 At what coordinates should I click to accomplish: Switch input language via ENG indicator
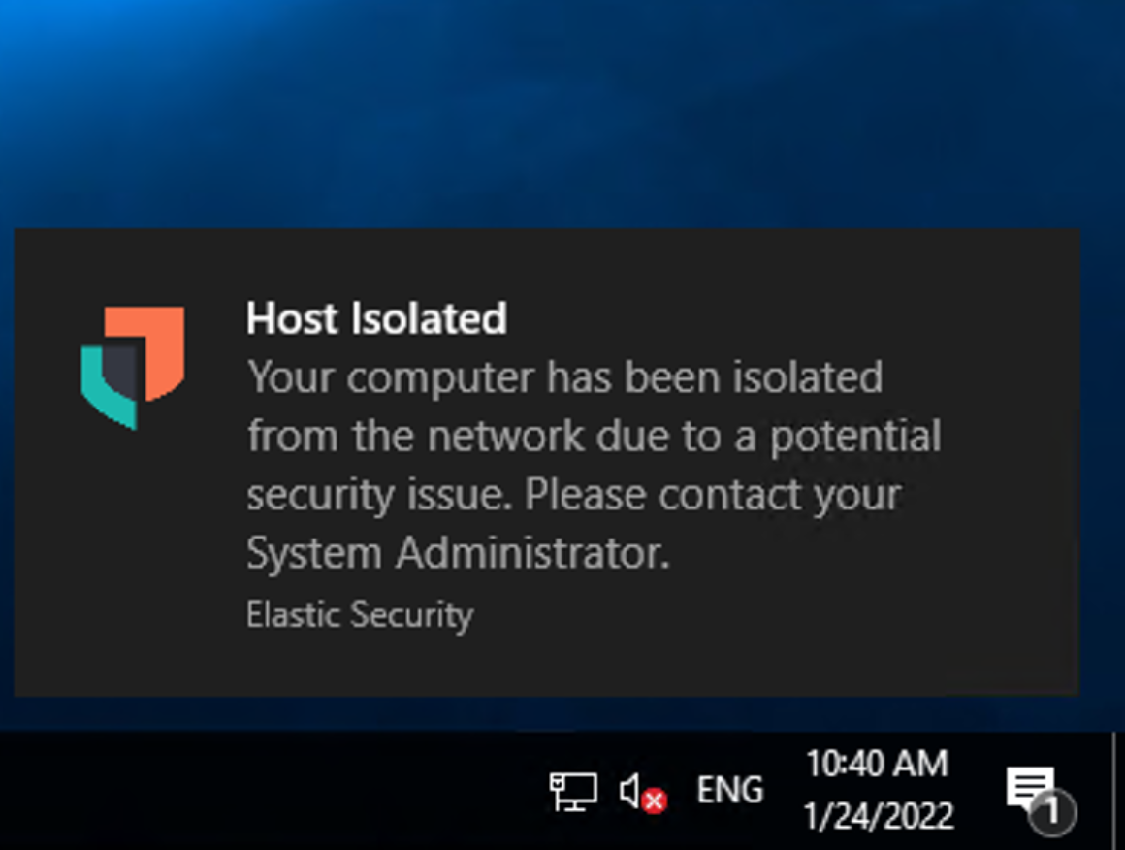click(x=728, y=791)
